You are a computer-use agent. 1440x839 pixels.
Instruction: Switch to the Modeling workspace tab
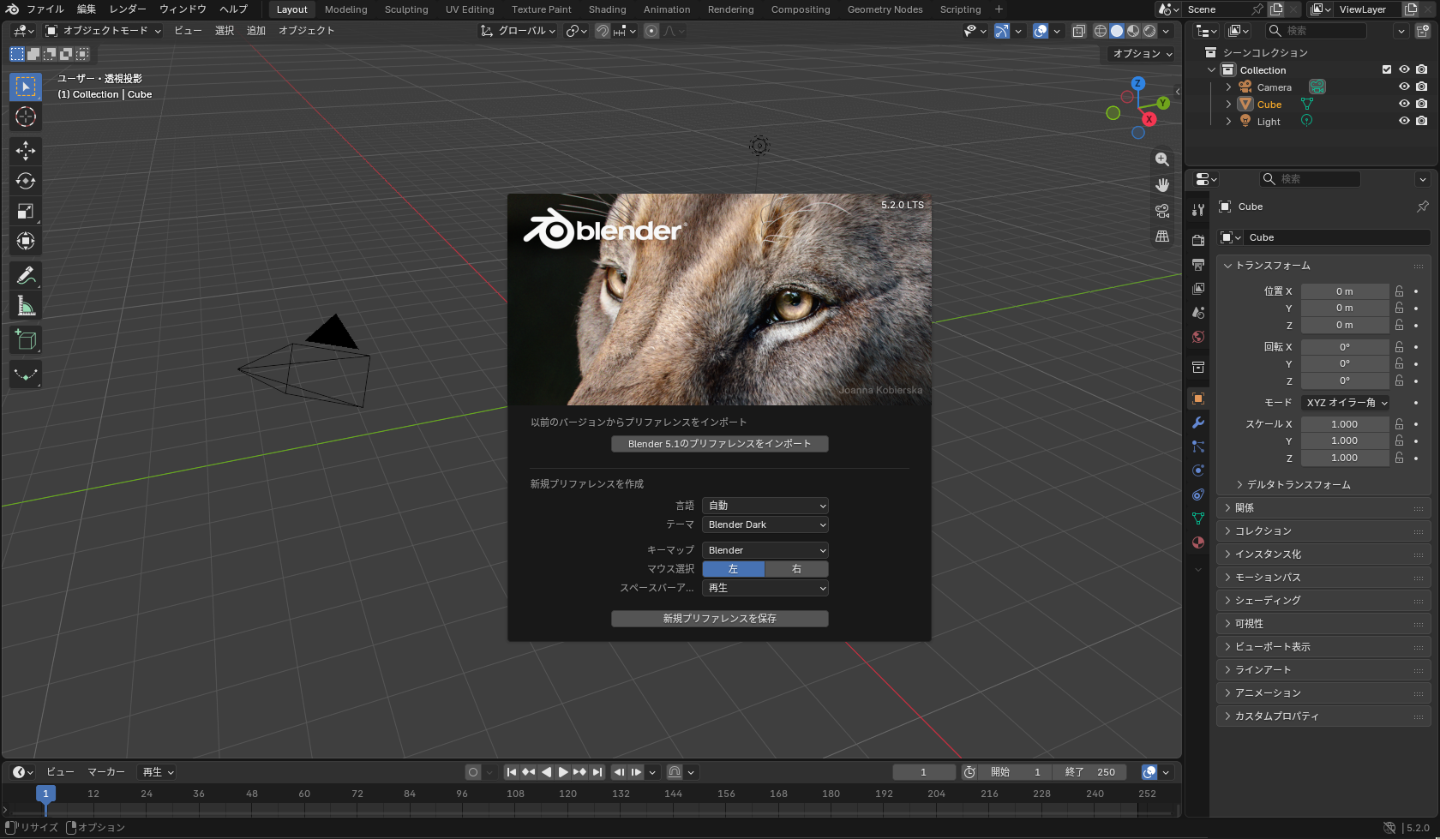click(345, 9)
